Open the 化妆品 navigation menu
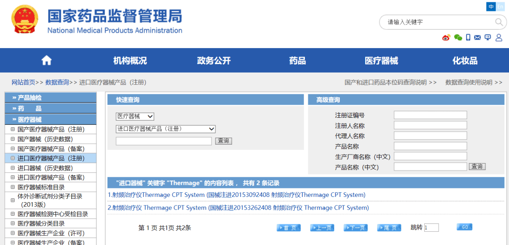Viewport: 509px width, 245px height. tap(465, 61)
